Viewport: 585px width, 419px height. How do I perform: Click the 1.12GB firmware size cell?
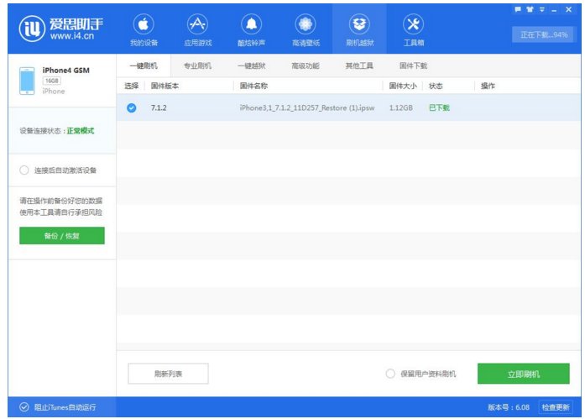pyautogui.click(x=401, y=107)
